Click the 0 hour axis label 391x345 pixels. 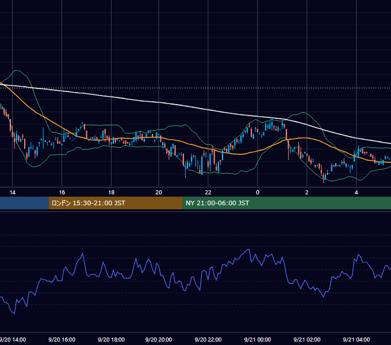tap(258, 193)
